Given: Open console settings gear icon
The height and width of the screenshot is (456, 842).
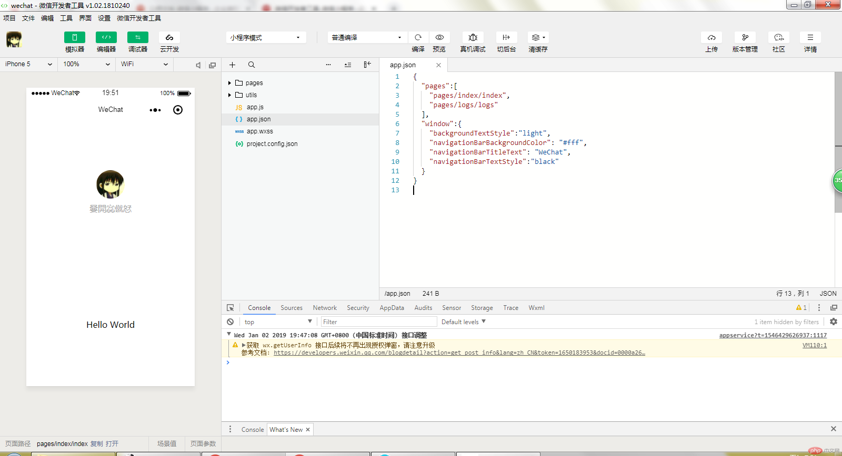Looking at the screenshot, I should pos(834,322).
